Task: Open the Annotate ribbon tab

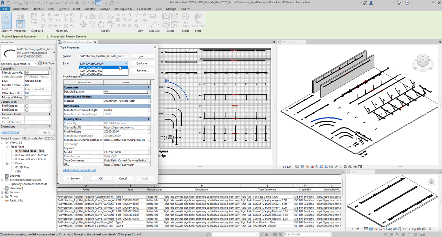Action: point(90,9)
